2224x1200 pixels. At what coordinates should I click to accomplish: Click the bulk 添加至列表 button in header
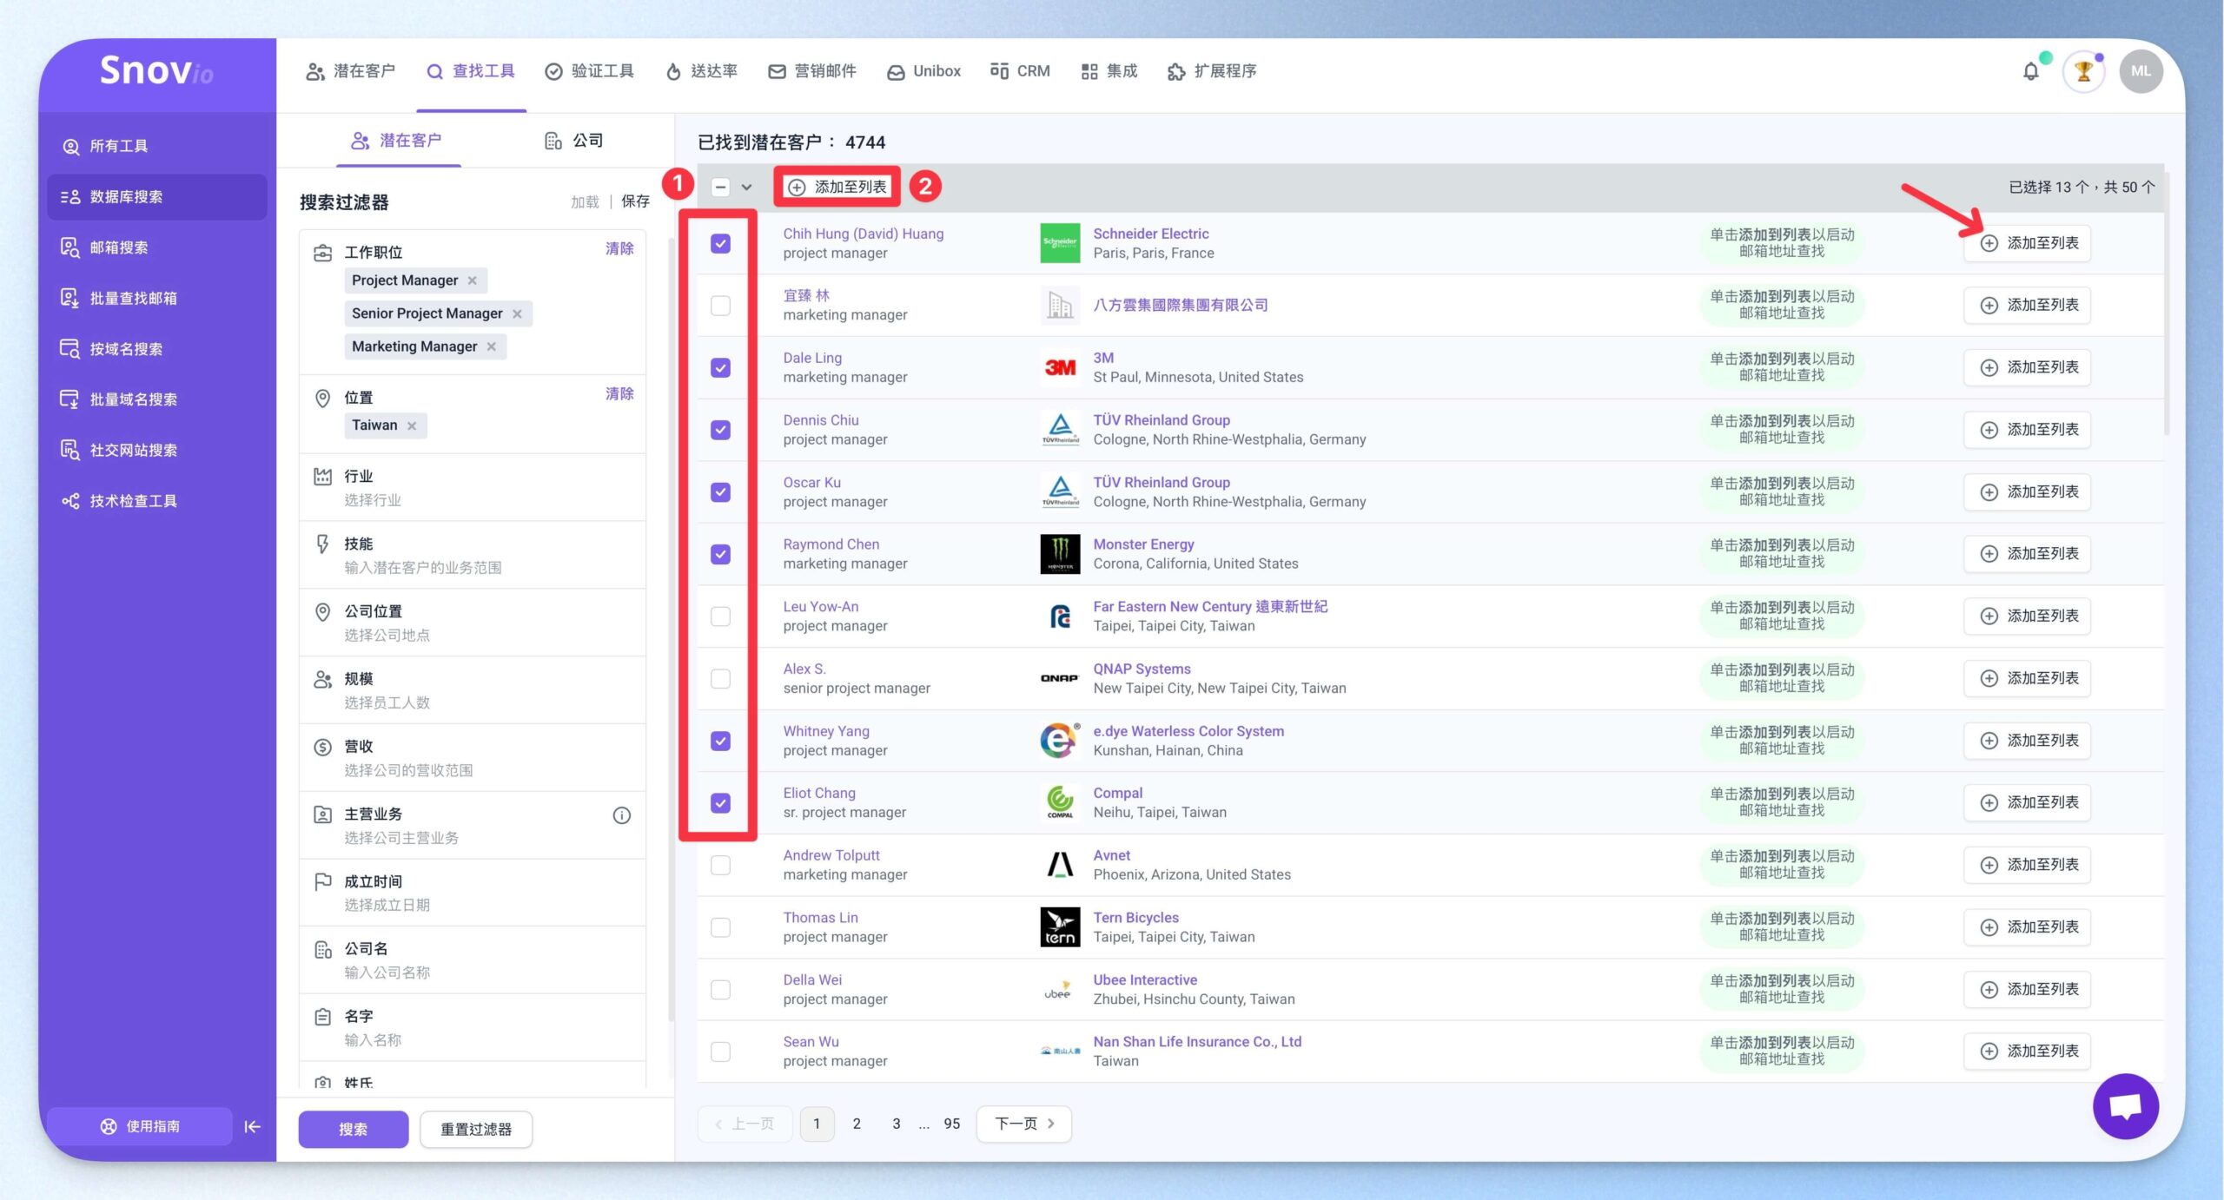pos(837,187)
